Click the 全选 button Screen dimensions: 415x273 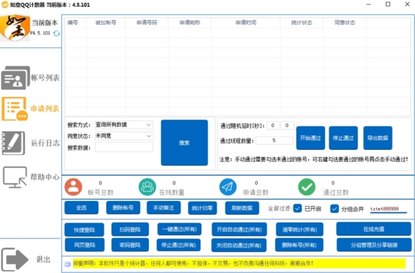coord(82,208)
